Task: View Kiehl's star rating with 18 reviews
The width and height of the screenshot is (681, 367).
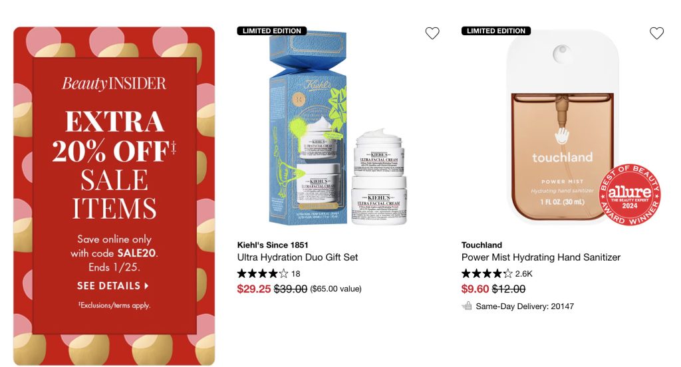Action: click(x=269, y=274)
